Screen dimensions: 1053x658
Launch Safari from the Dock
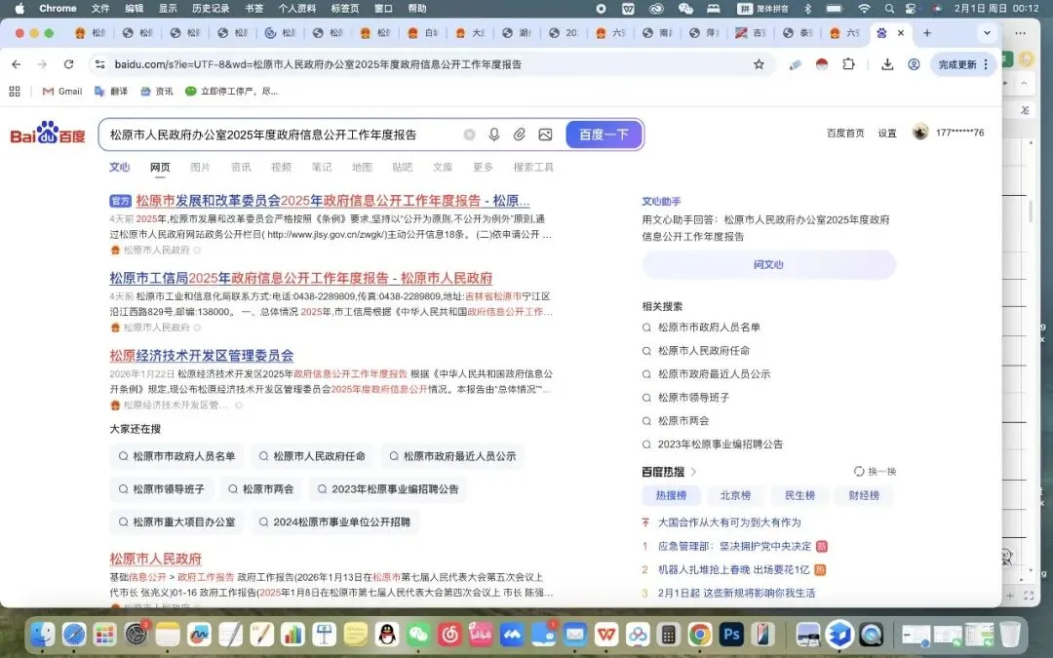[x=74, y=634]
